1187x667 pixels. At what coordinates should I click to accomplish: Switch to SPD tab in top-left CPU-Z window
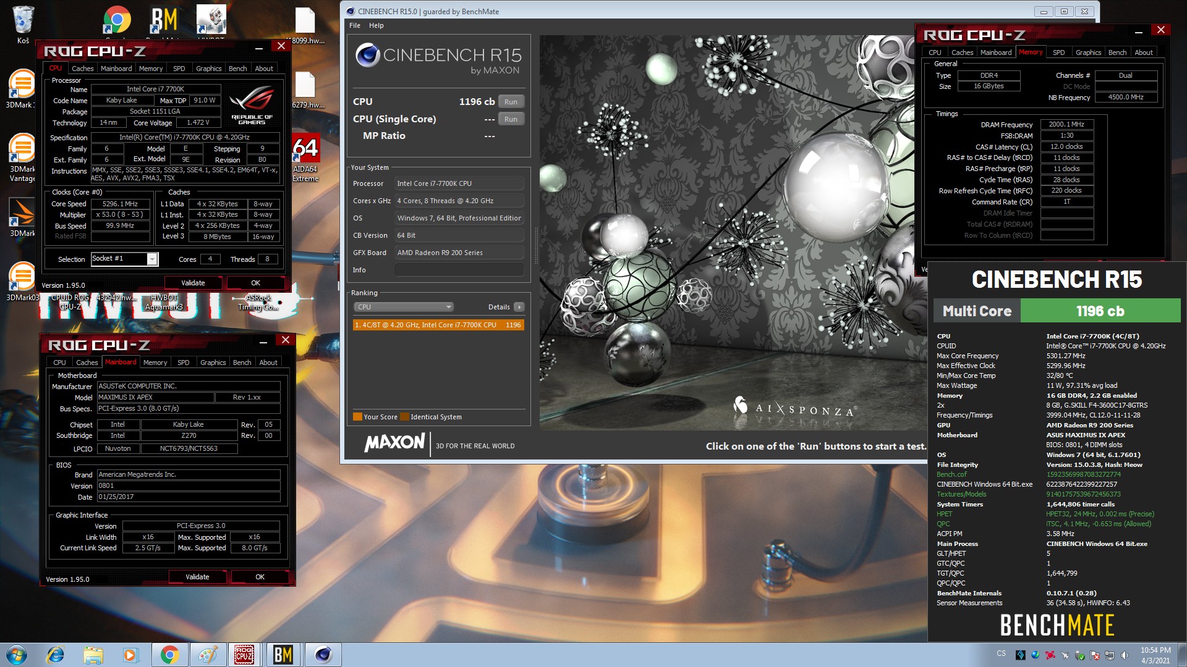point(179,69)
